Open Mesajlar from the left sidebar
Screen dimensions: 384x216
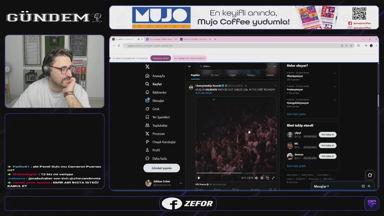154,101
